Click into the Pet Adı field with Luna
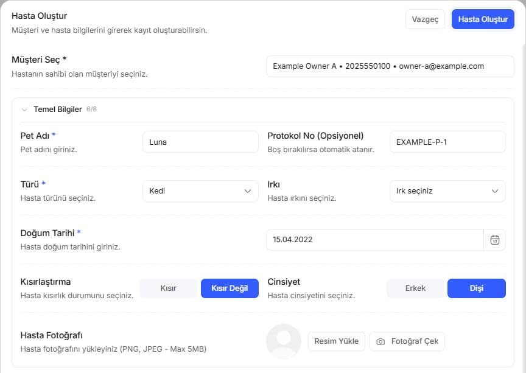Screen dimensions: 526x373 (200, 142)
